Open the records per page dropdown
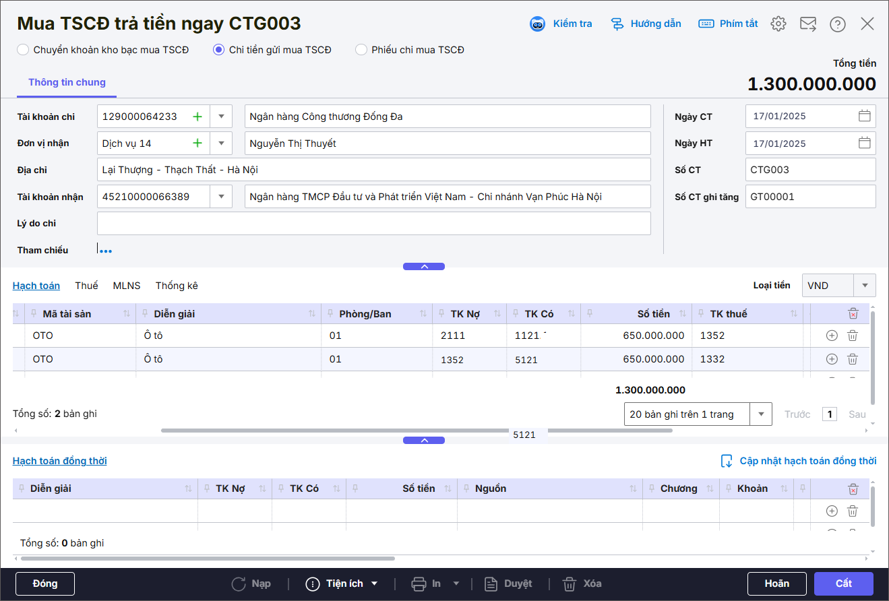 [x=761, y=414]
